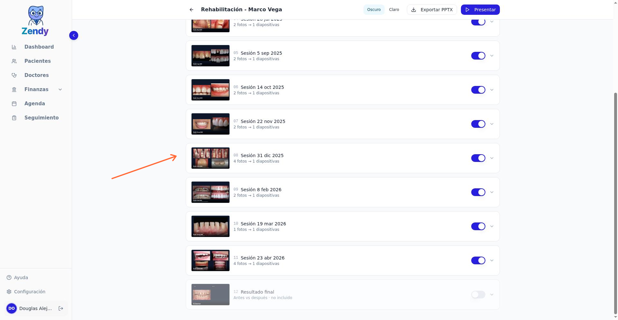This screenshot has height=320, width=618.
Task: Click the Dashboard chart icon
Action: (14, 47)
